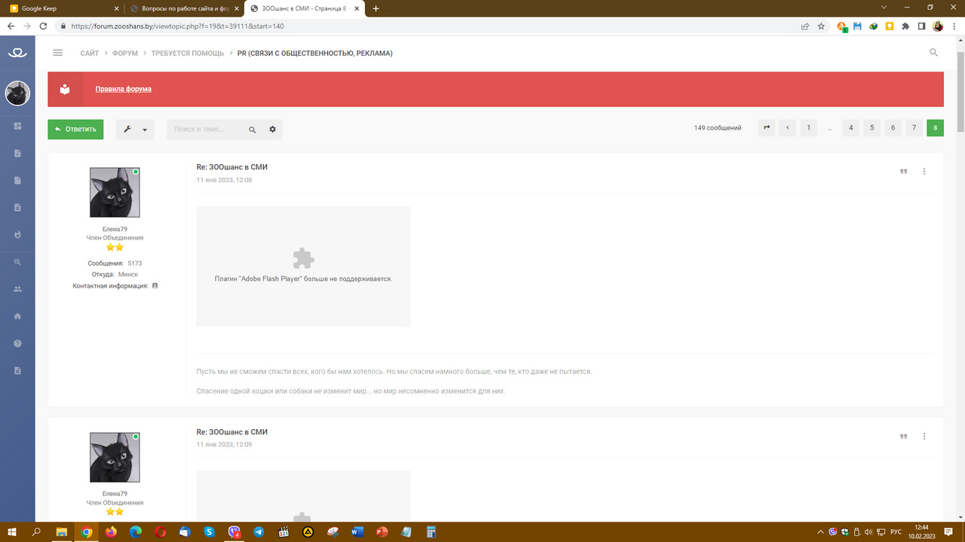This screenshot has width=965, height=542.
Task: Open the hamburger menu beside breadcrumbs
Action: tap(58, 53)
